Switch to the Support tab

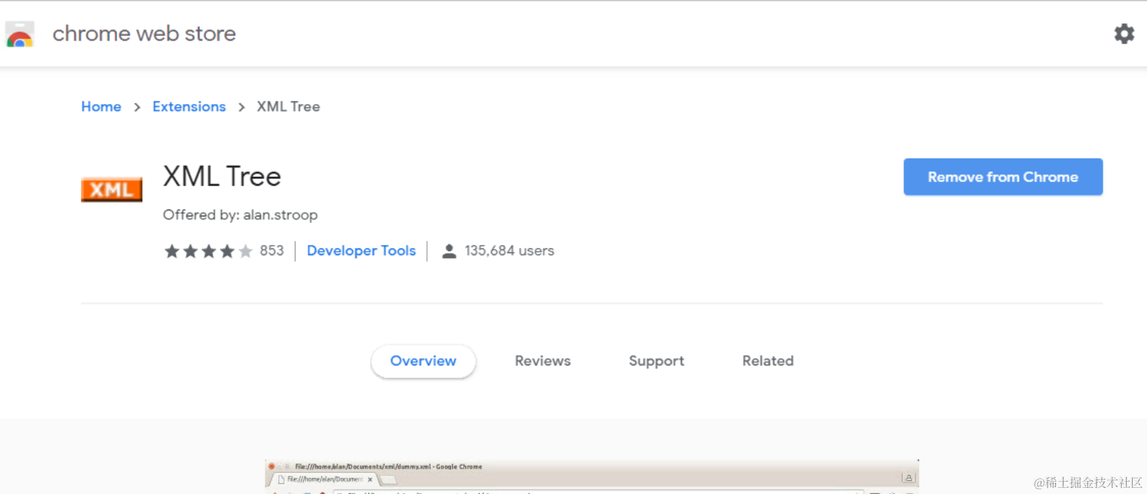[x=657, y=361]
